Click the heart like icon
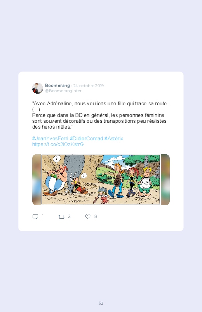Screen dimensions: 202x312 click(x=88, y=216)
